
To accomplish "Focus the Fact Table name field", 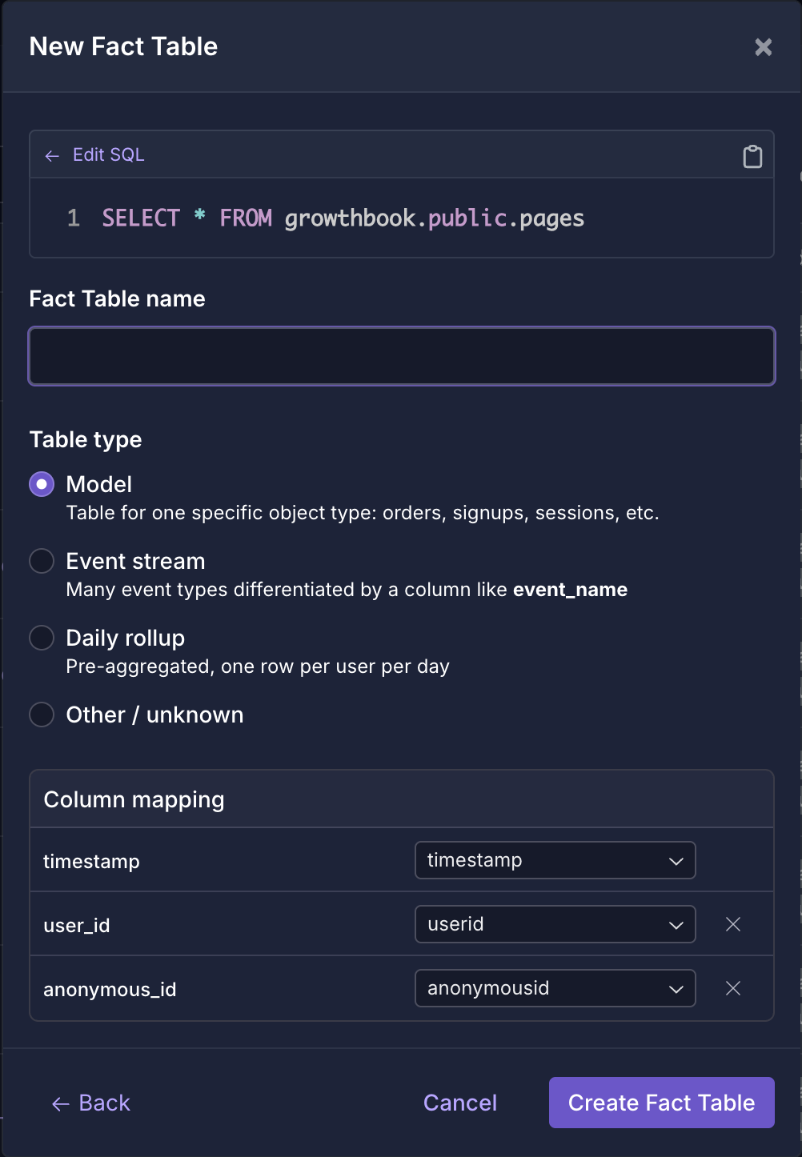I will click(402, 356).
